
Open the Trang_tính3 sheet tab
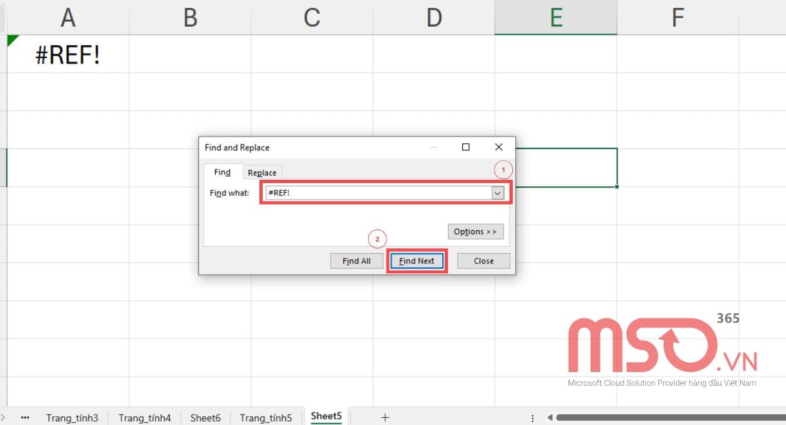point(72,417)
